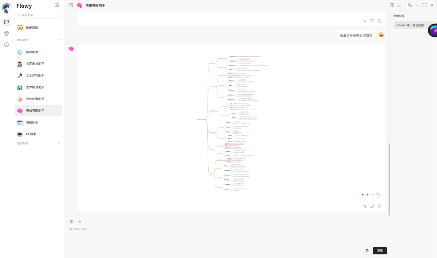Viewport: 437px width, 258px height.
Task: Collapse the left assistant sidebar
Action: click(x=71, y=5)
